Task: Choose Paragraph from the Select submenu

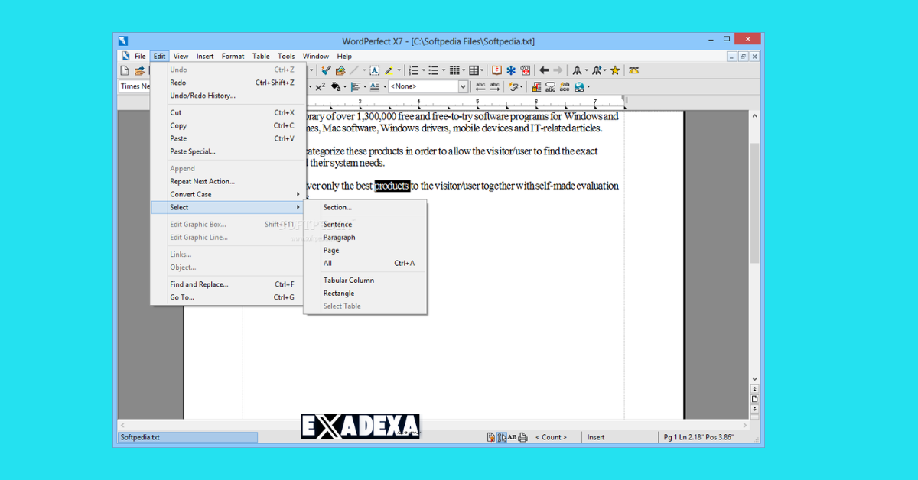Action: point(340,237)
